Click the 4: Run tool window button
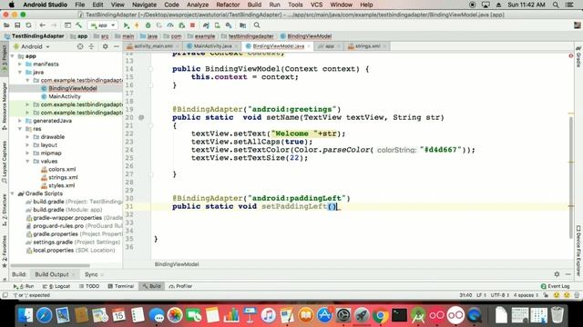This screenshot has height=327, width=583. click(24, 286)
